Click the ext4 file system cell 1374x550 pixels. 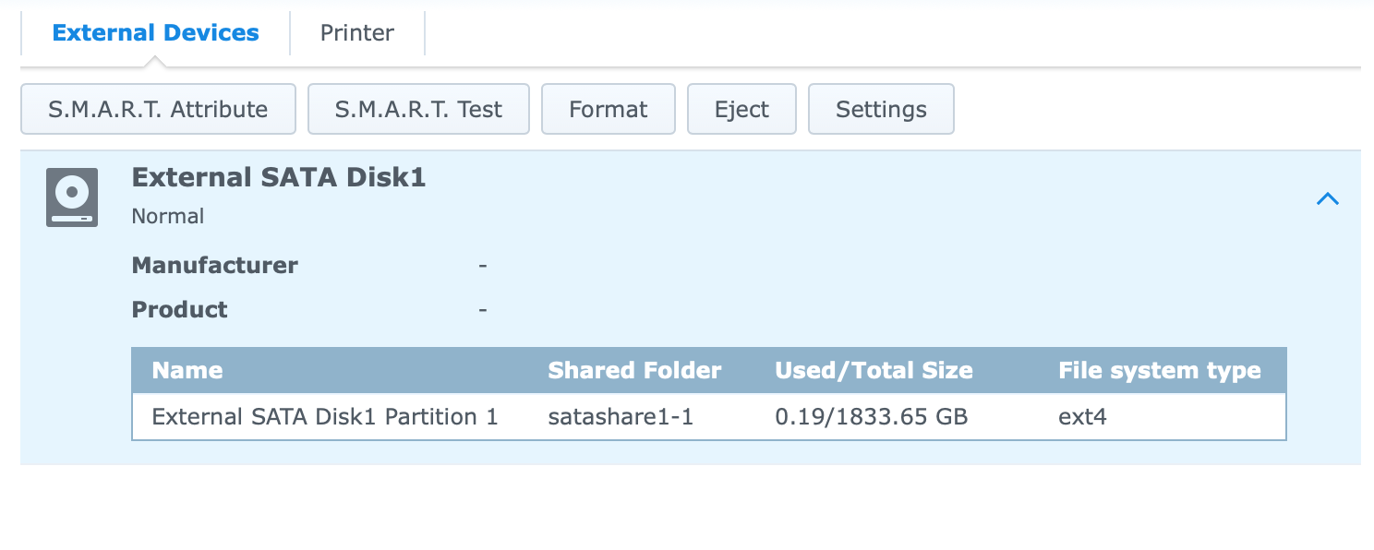[x=1082, y=417]
